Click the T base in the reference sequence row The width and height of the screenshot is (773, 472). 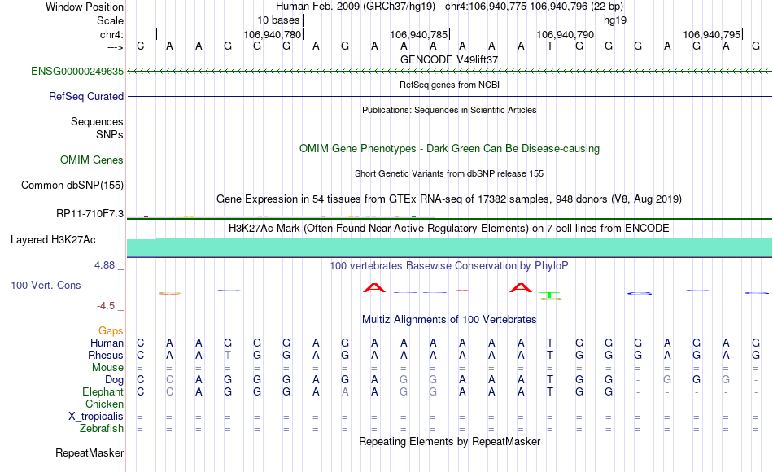pyautogui.click(x=550, y=46)
